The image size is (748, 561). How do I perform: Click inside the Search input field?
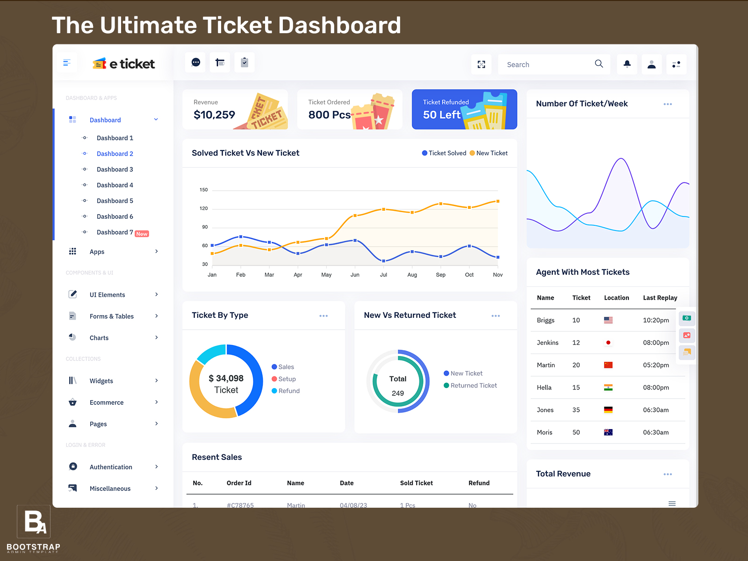tap(547, 65)
